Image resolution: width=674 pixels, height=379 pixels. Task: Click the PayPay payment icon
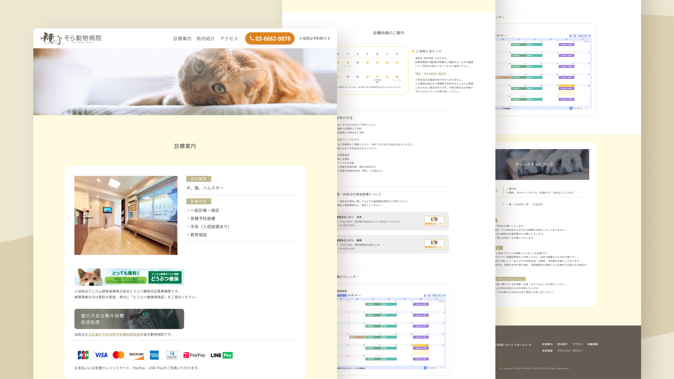coord(194,355)
